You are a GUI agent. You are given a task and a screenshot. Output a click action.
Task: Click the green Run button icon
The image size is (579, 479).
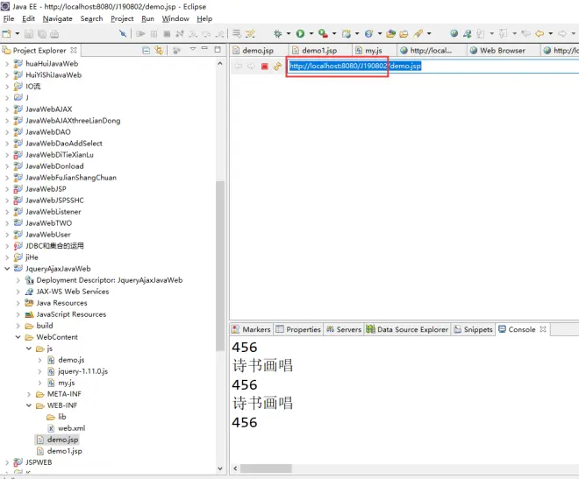(300, 34)
